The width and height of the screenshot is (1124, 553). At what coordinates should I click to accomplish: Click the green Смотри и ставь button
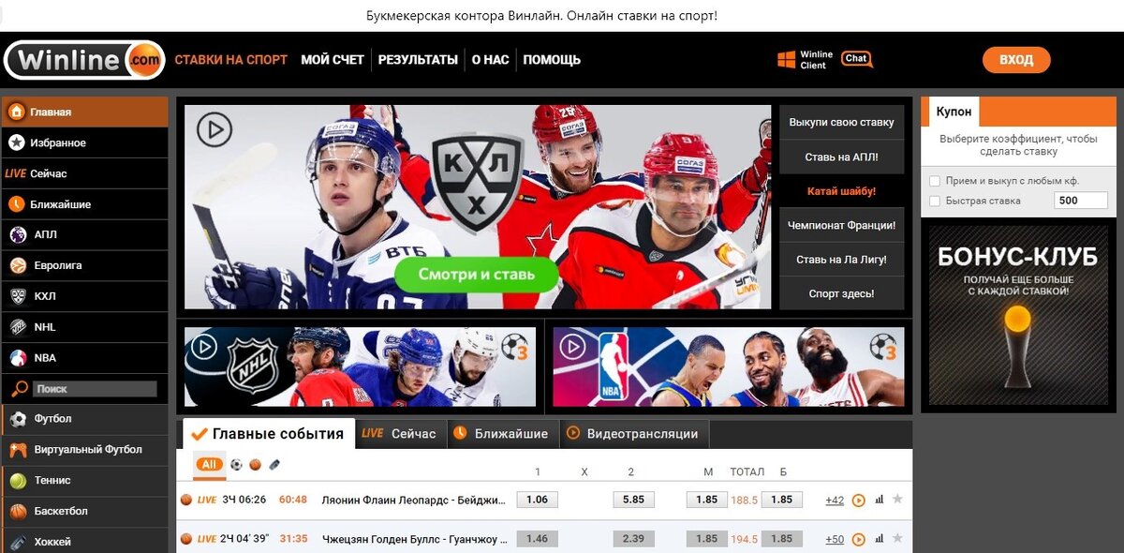[x=476, y=275]
